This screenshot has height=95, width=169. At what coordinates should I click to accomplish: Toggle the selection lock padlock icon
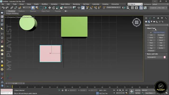coord(63,90)
